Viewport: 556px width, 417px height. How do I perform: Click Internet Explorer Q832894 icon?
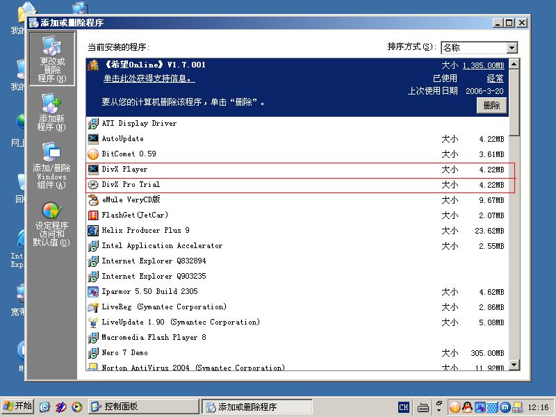tap(93, 261)
